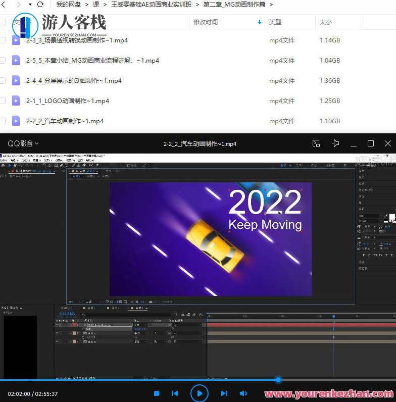Tick checkbox for 2-4_4_分屏展示的动画制作 file

3,80
